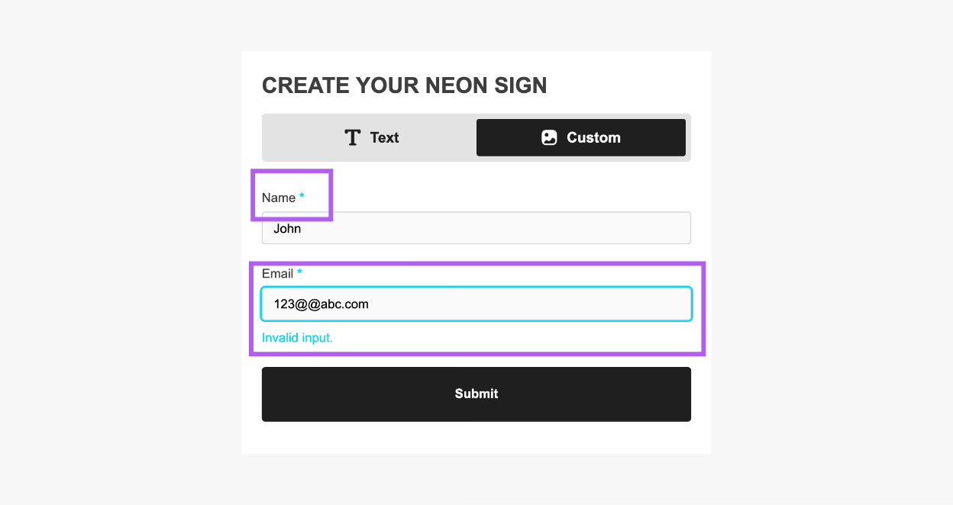
Task: Click the word "Text" in the tab switcher
Action: coord(384,137)
